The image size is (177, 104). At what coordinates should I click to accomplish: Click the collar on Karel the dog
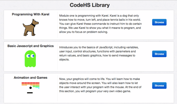(x=33, y=25)
